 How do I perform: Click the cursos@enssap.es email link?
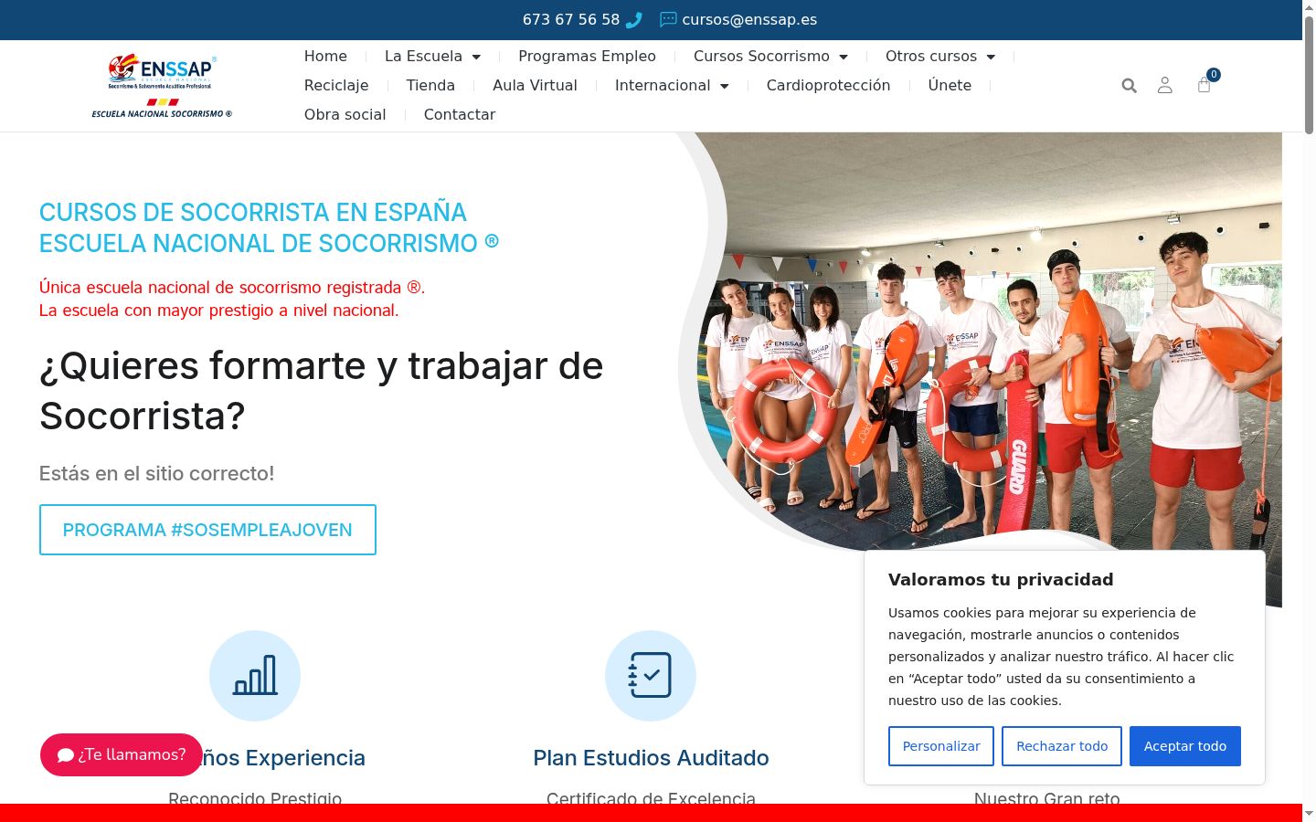click(x=749, y=20)
